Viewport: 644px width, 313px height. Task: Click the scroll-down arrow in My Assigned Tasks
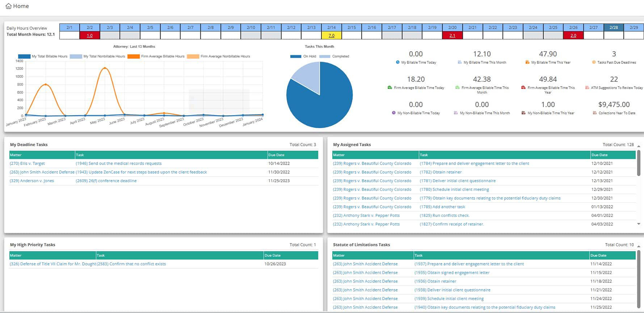pos(639,223)
